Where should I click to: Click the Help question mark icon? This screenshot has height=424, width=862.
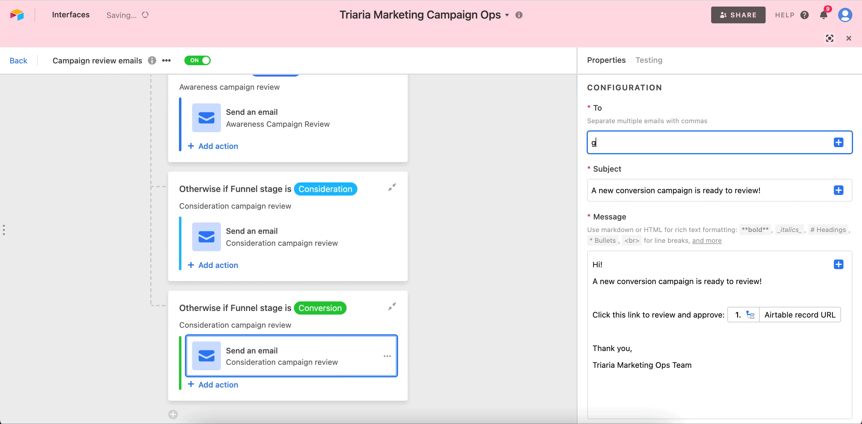point(805,15)
